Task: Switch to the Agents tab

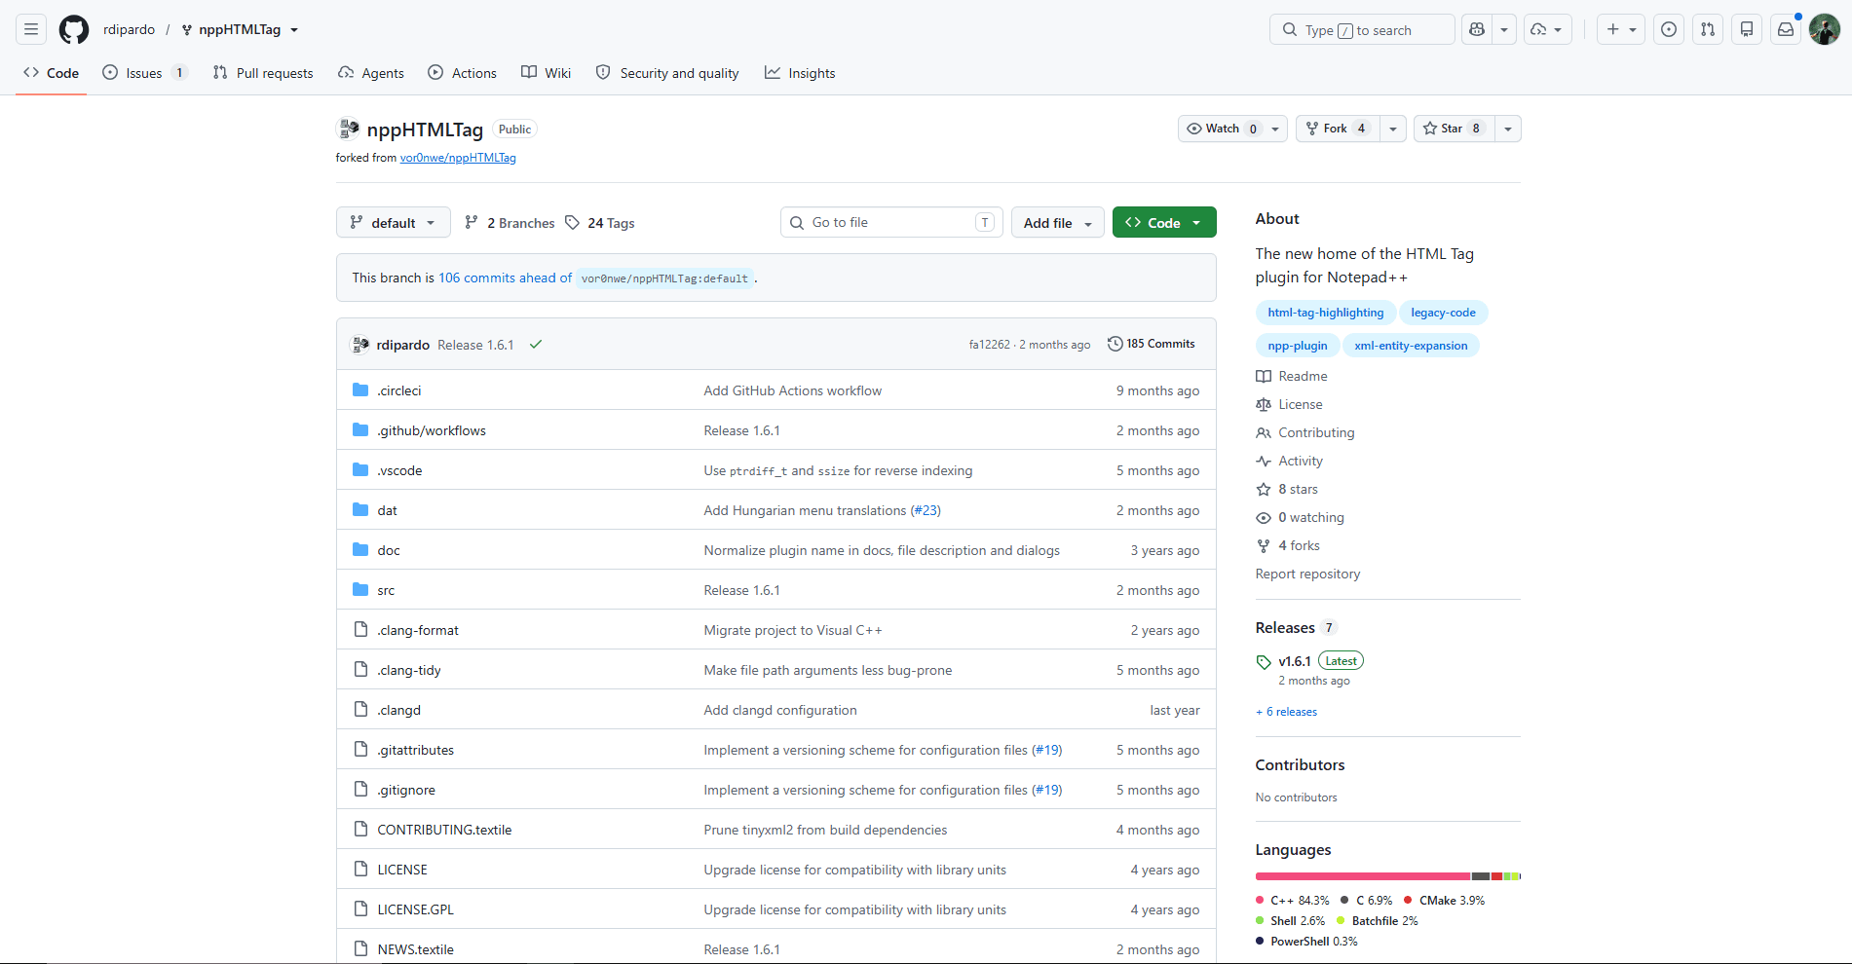Action: tap(371, 73)
